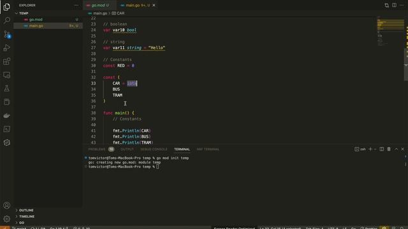408x229 pixels.
Task: Maximize the panel with the up chevron
Action: 396,149
